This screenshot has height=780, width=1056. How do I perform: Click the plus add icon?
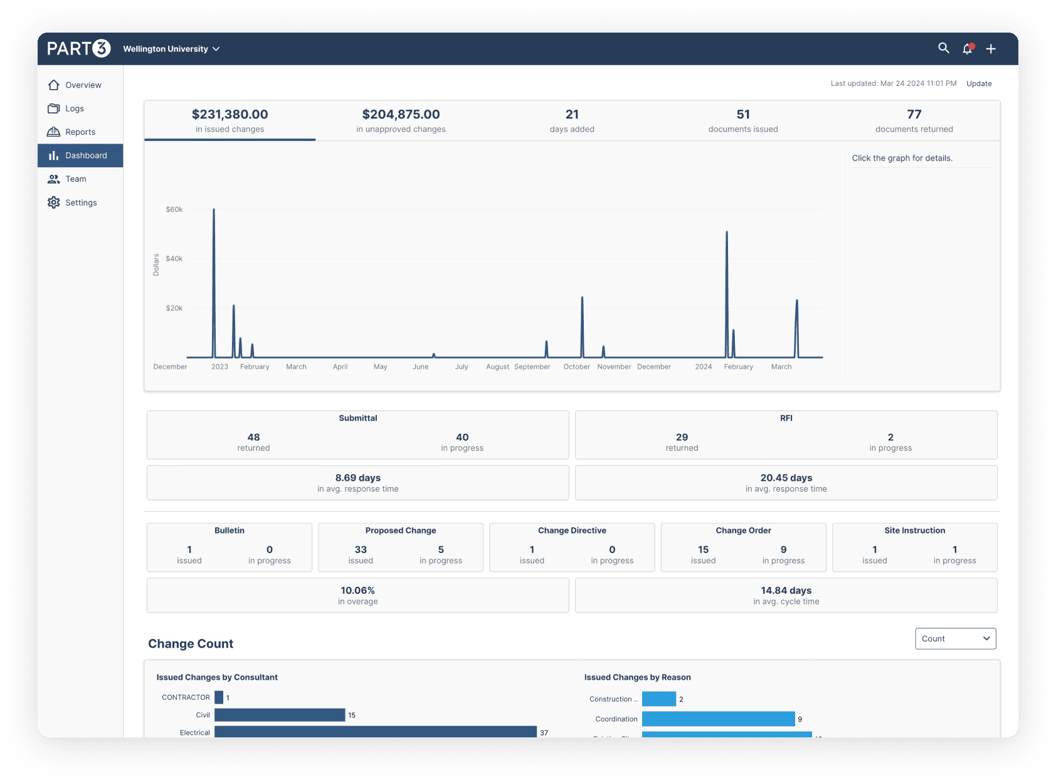pyautogui.click(x=991, y=49)
